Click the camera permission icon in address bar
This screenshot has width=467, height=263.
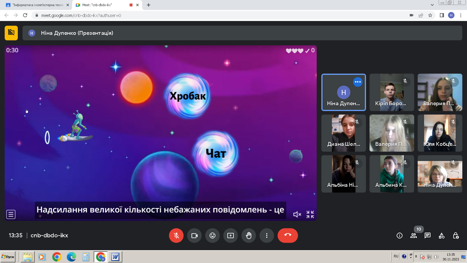(412, 15)
